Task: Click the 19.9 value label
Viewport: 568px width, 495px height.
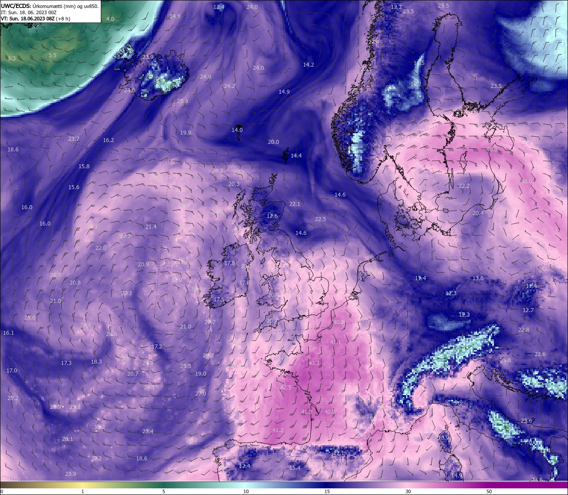Action: click(185, 133)
